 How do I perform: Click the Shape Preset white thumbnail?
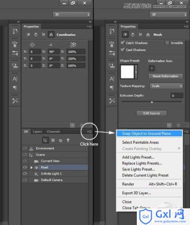click(x=127, y=72)
